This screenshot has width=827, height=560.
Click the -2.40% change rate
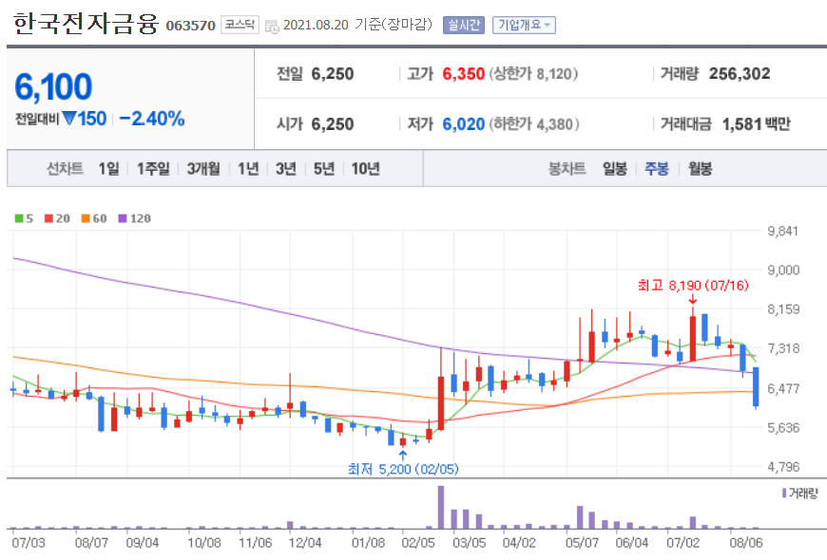tap(152, 119)
